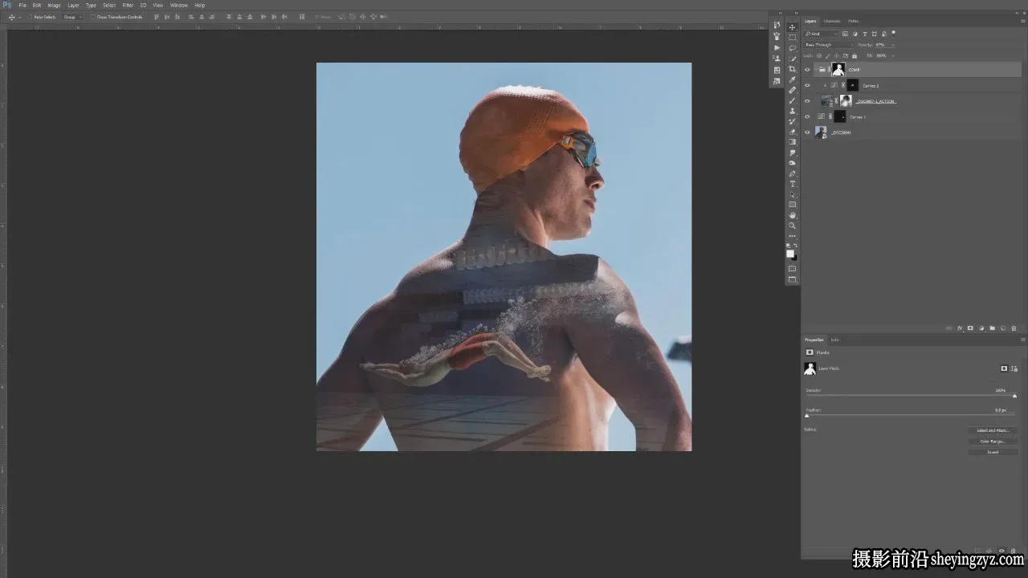
Task: Select the Move tool in the toolbar
Action: pyautogui.click(x=793, y=26)
